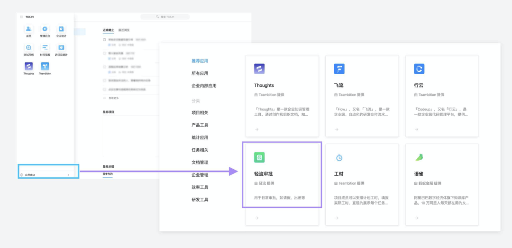512x248 pixels.
Task: Select 推荐应用 in the store sidebar
Action: pos(200,61)
